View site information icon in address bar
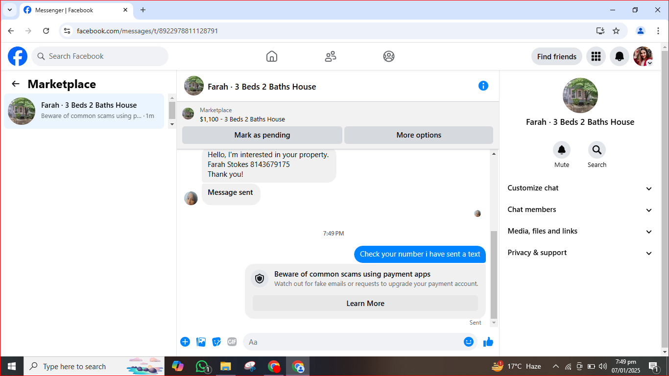 68,31
